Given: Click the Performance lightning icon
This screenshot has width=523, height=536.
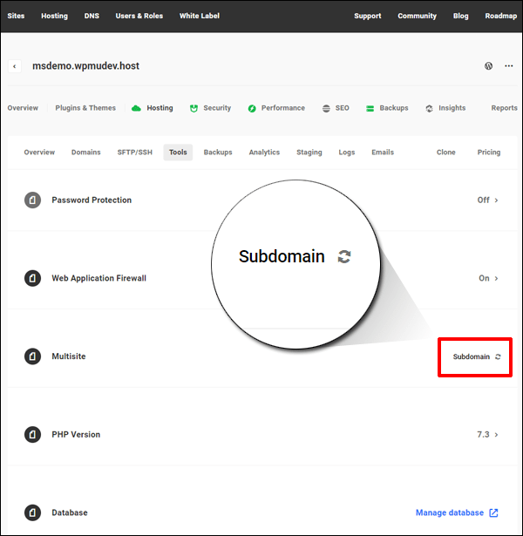Looking at the screenshot, I should 252,108.
